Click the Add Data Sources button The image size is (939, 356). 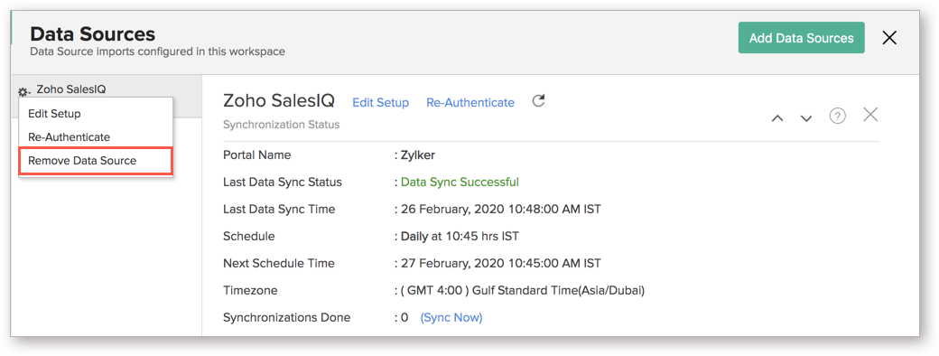(801, 38)
